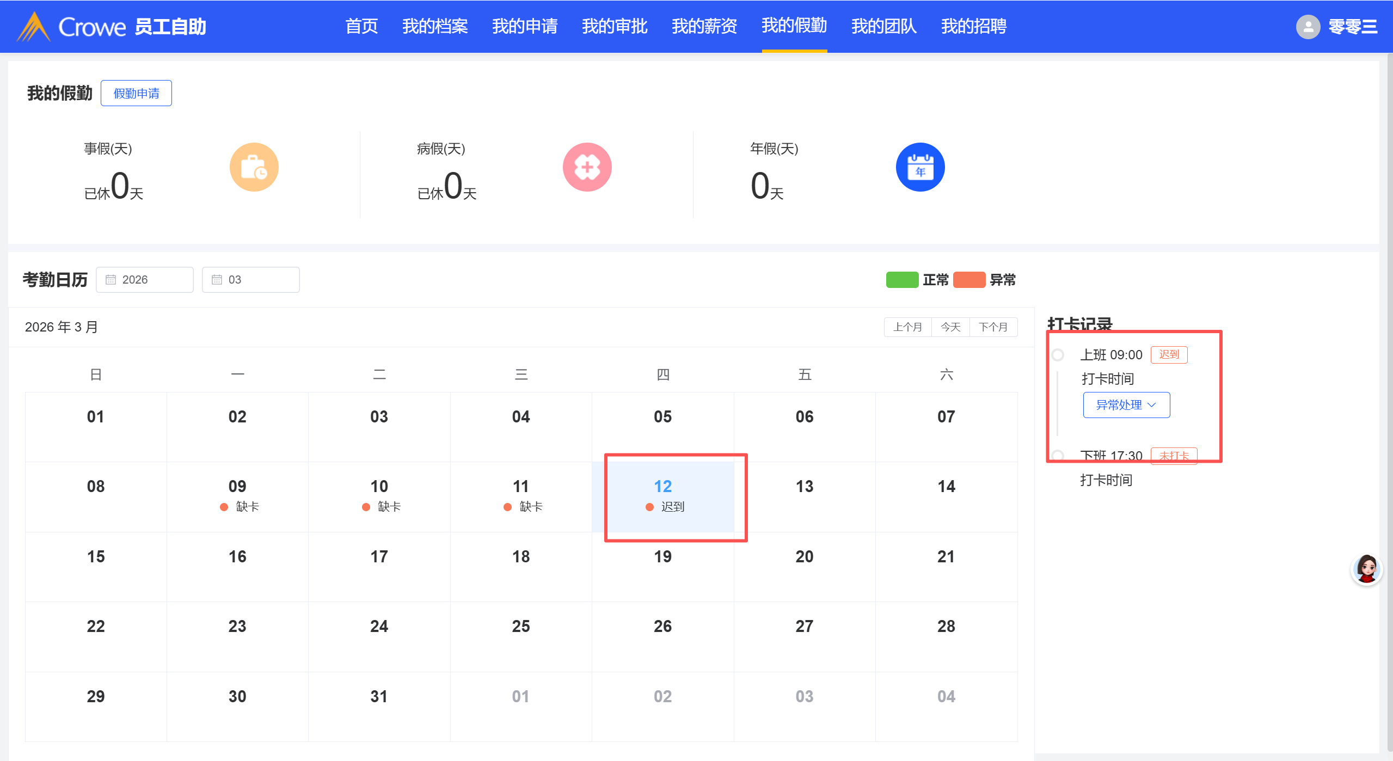Click the orange personal leave briefcase icon
The width and height of the screenshot is (1393, 761).
tap(254, 167)
